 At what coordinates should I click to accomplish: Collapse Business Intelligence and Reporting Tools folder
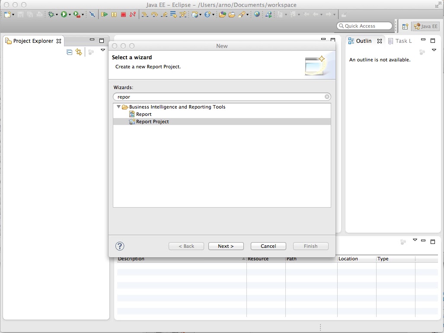click(118, 107)
